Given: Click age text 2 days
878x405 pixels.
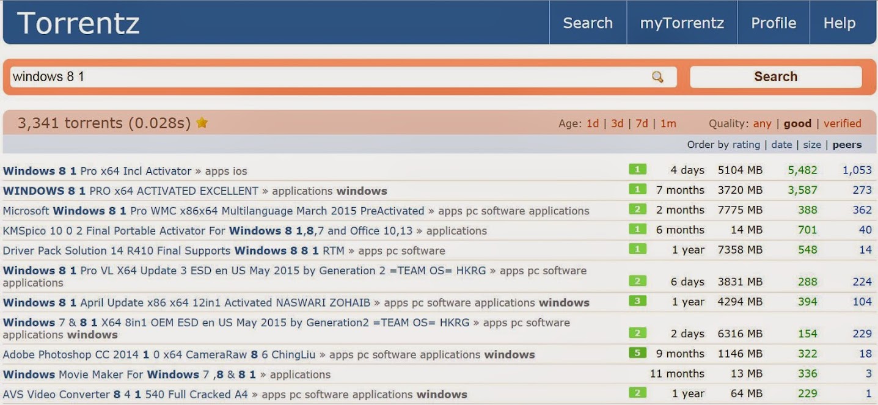Looking at the screenshot, I should [687, 334].
